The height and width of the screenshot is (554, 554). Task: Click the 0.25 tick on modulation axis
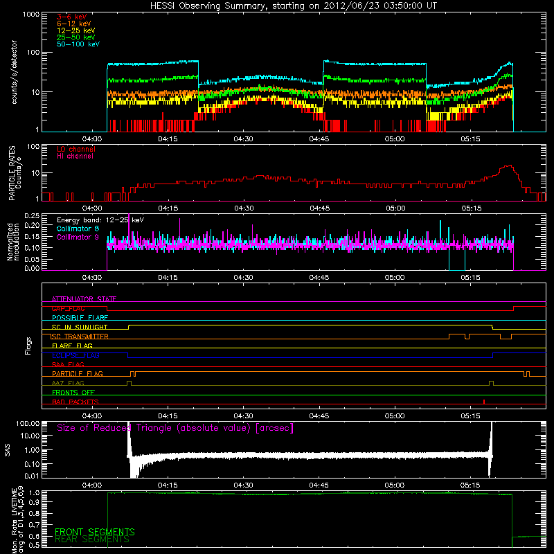(32, 215)
